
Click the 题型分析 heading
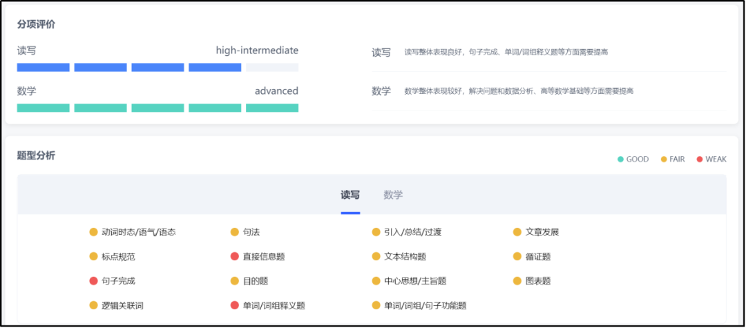coord(36,155)
